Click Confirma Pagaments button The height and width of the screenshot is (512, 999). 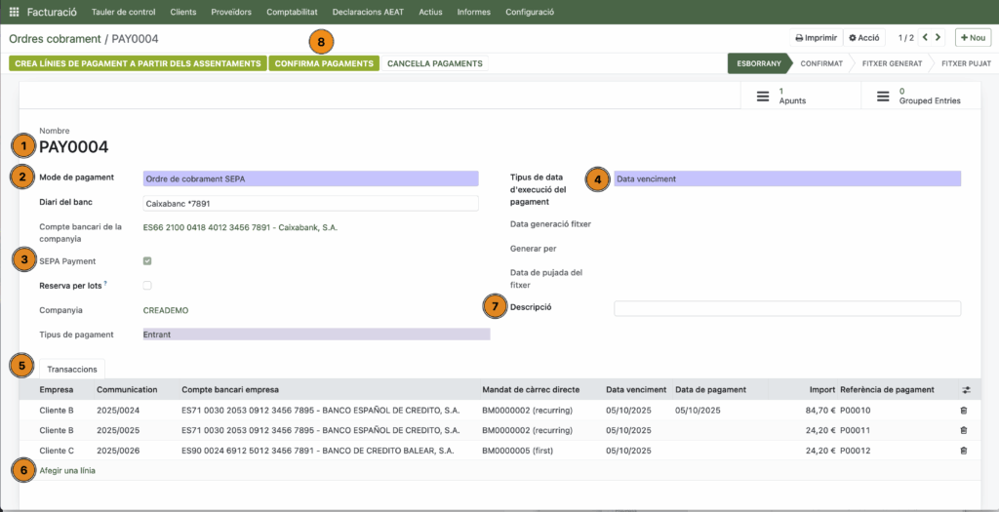[x=324, y=63]
